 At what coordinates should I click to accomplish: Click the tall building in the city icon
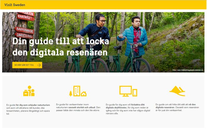77,91
